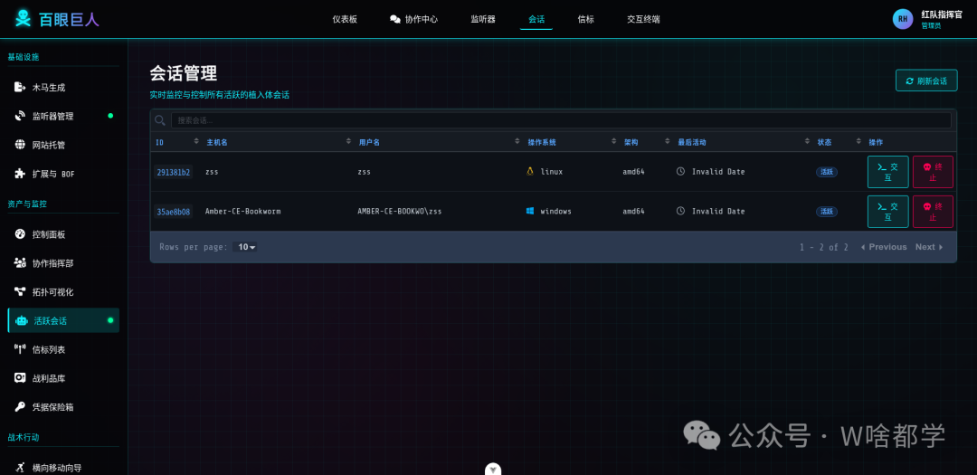Click the AMBER-CE-BOOKWO\zss username
The width and height of the screenshot is (977, 475).
[x=400, y=212]
